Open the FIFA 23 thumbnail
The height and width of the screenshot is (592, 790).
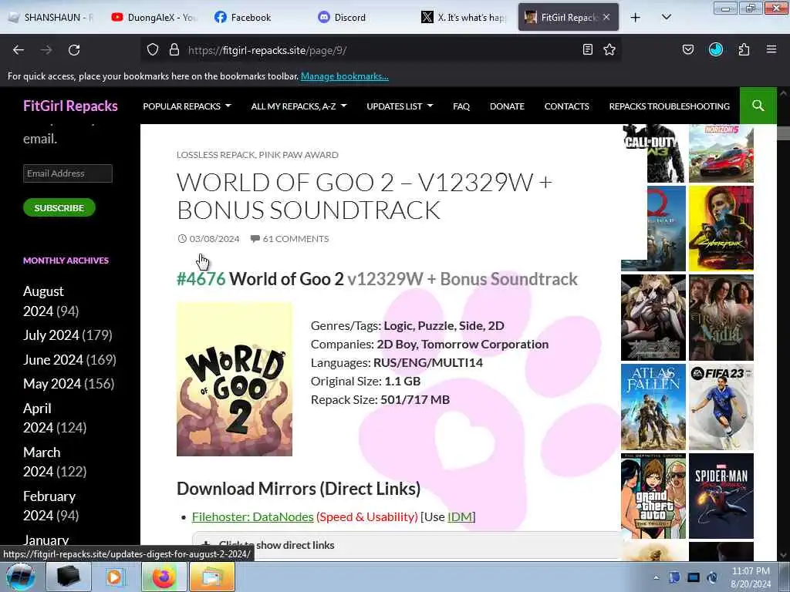coord(721,407)
